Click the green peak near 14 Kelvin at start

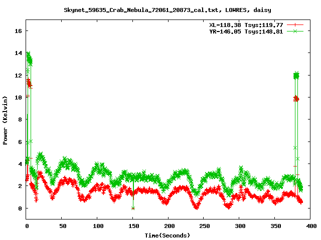pos(28,54)
